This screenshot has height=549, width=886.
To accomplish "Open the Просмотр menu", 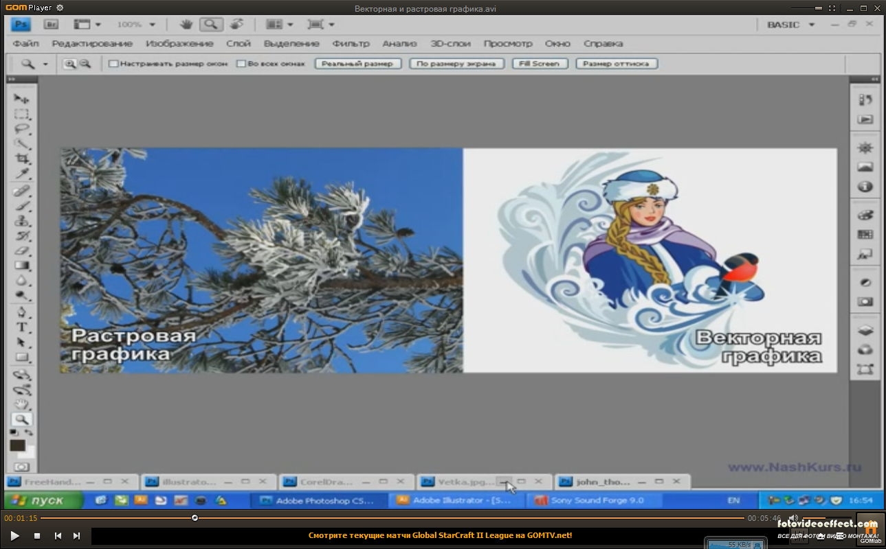I will [x=508, y=43].
